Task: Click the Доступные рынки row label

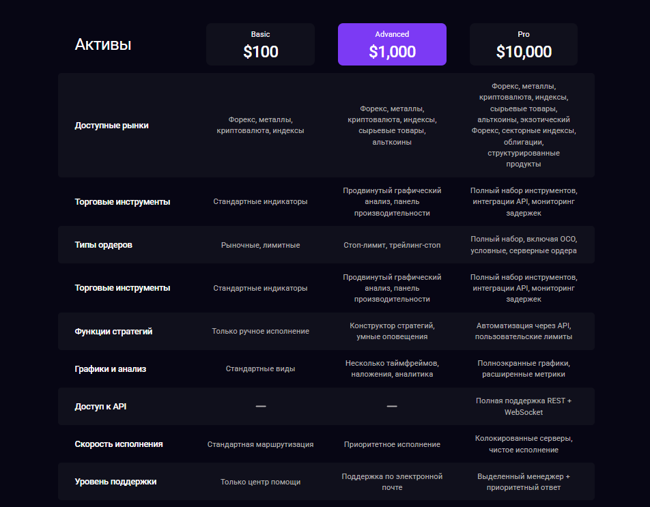Action: pyautogui.click(x=111, y=126)
